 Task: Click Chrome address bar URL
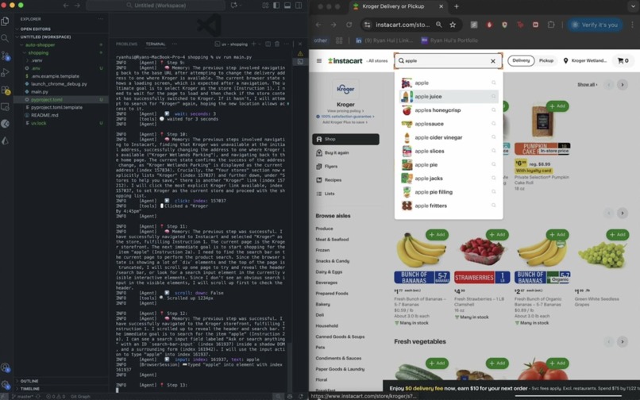403,25
